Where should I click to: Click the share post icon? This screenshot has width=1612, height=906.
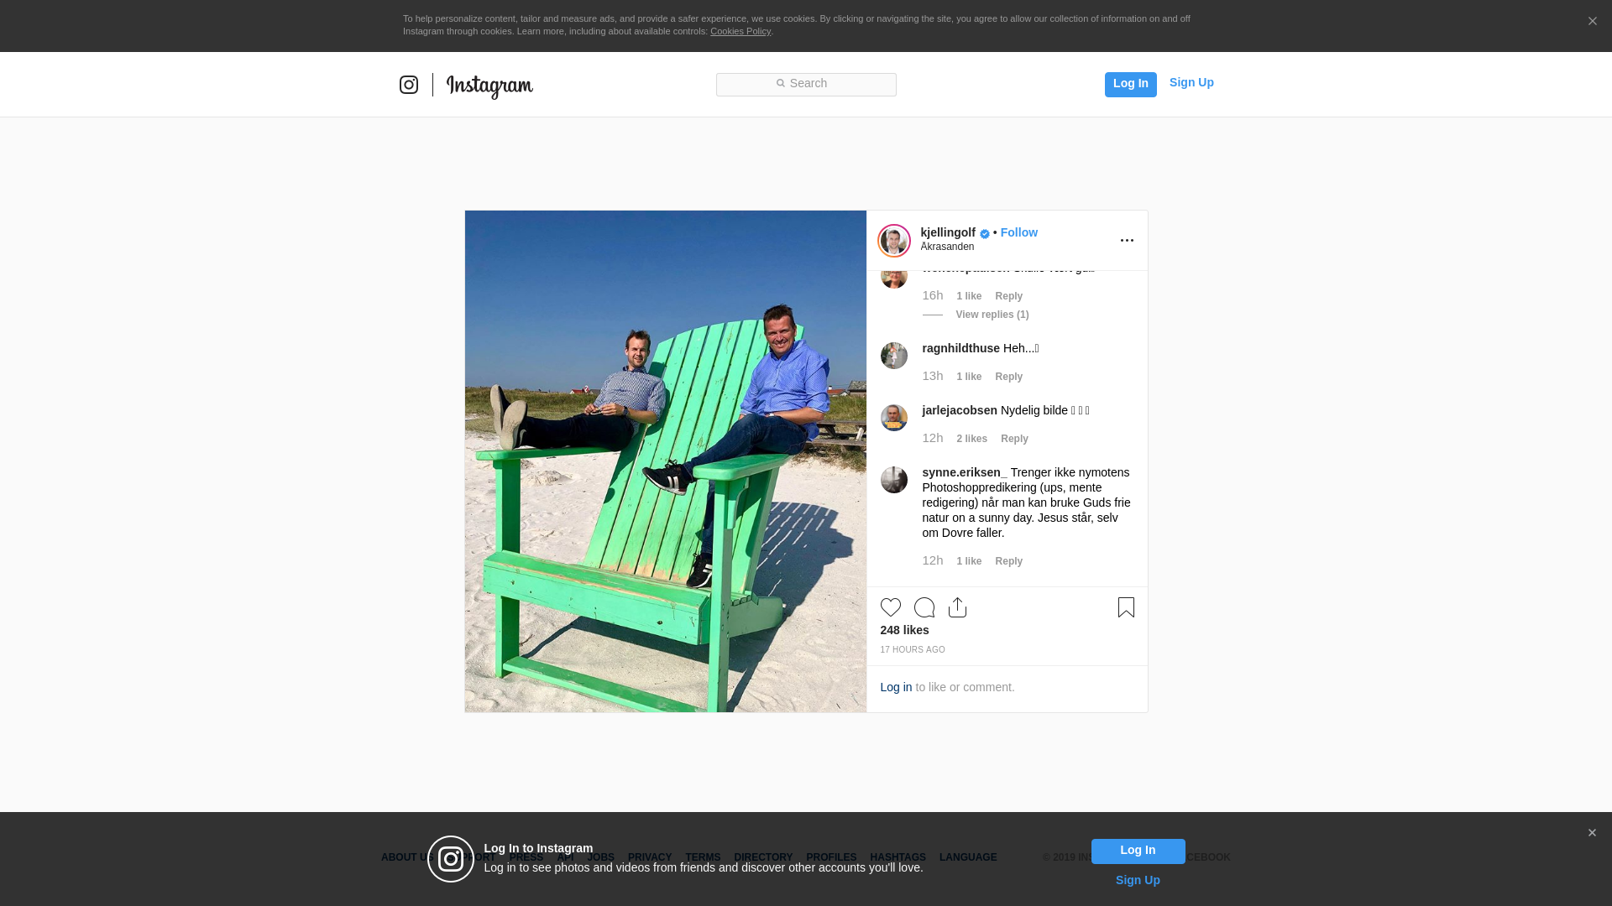pyautogui.click(x=957, y=607)
